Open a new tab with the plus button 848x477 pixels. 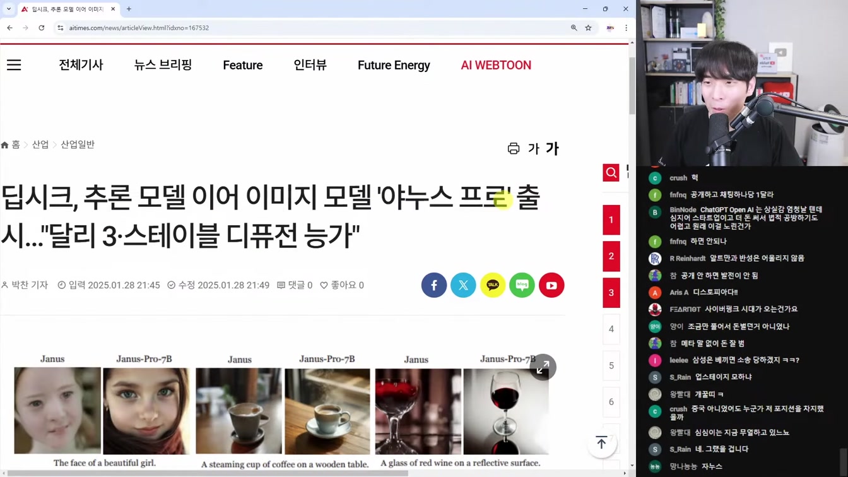pyautogui.click(x=129, y=9)
